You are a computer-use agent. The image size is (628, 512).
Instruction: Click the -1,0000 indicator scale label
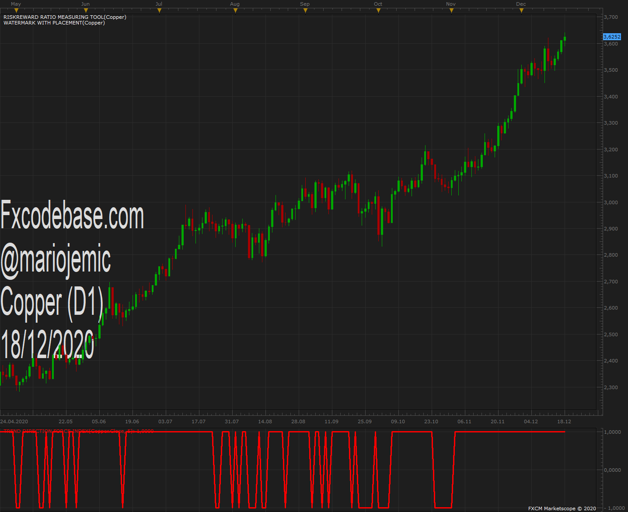point(614,508)
